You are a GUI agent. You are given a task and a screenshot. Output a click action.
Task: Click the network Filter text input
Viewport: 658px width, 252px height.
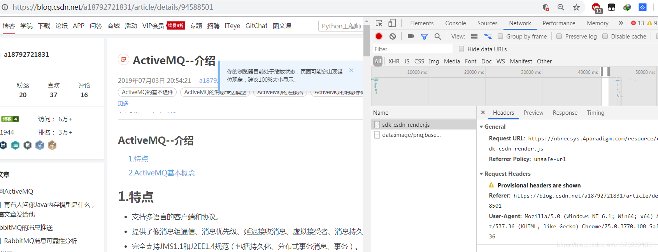pos(412,49)
